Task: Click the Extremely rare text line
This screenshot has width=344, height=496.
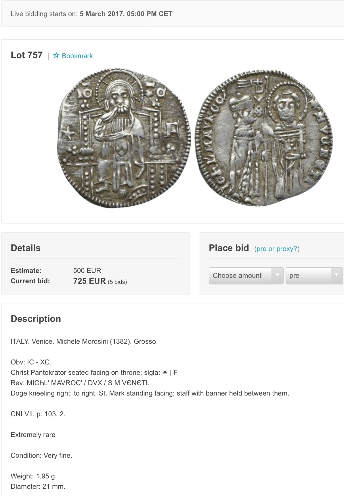Action: point(33,435)
